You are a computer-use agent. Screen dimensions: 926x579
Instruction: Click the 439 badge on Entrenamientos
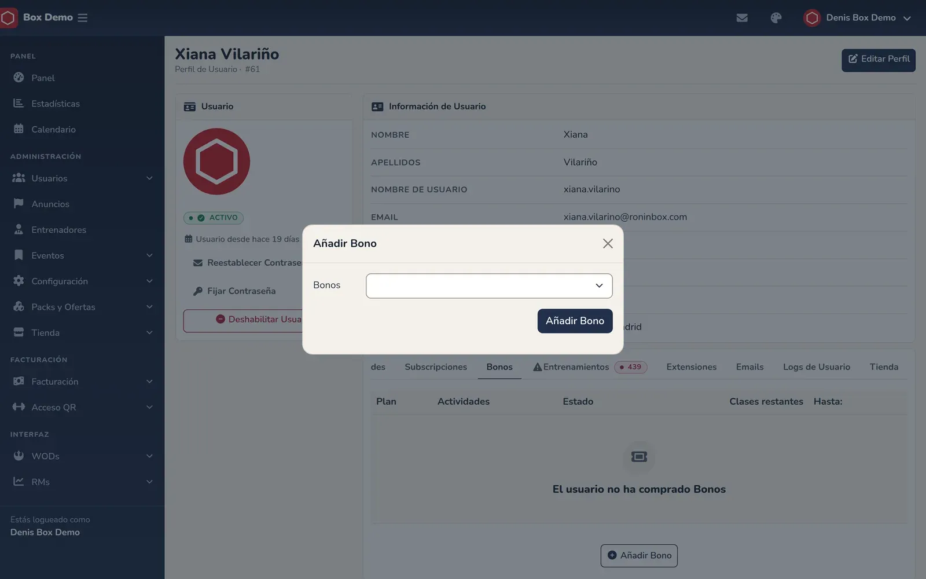click(631, 367)
